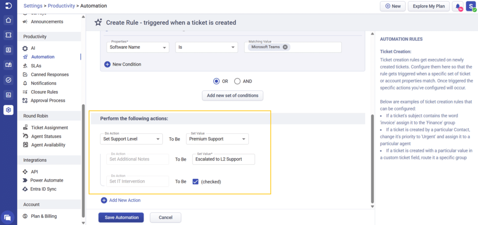Open the home icon in left rail

coord(8,21)
